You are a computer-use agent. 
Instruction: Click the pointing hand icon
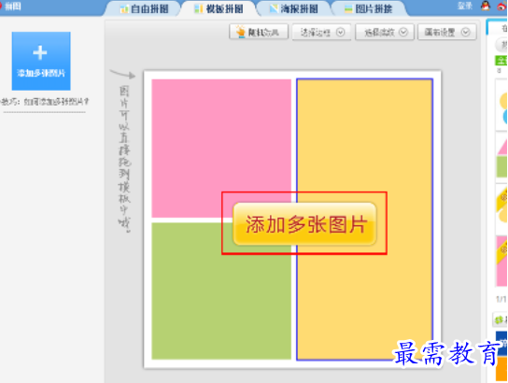click(x=241, y=32)
